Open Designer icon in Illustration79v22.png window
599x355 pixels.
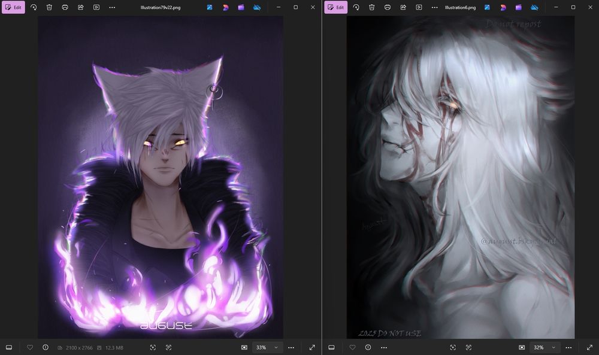(x=225, y=7)
